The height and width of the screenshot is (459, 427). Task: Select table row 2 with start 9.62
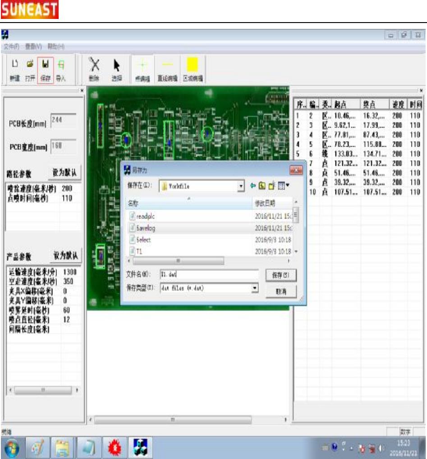pyautogui.click(x=358, y=125)
